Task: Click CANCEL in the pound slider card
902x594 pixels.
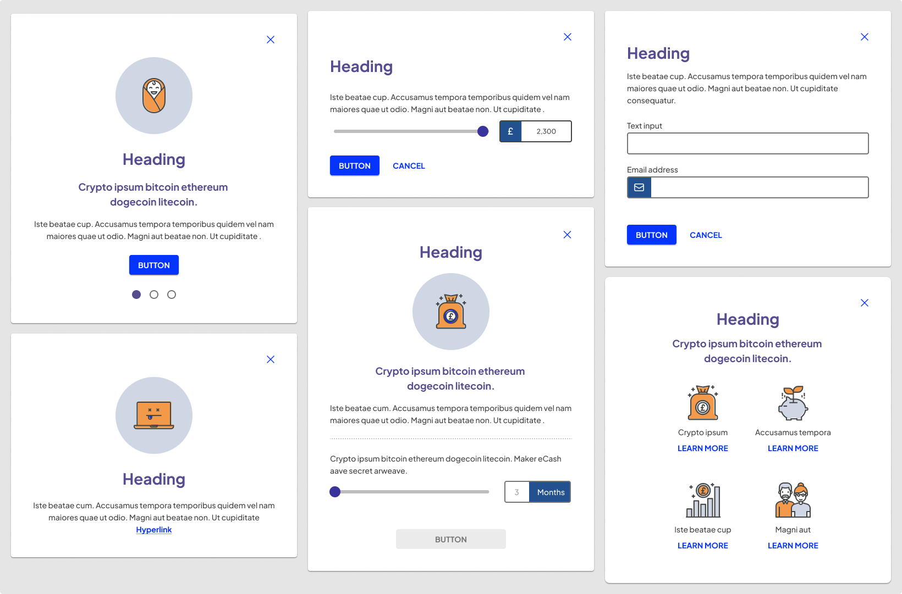Action: pyautogui.click(x=409, y=166)
